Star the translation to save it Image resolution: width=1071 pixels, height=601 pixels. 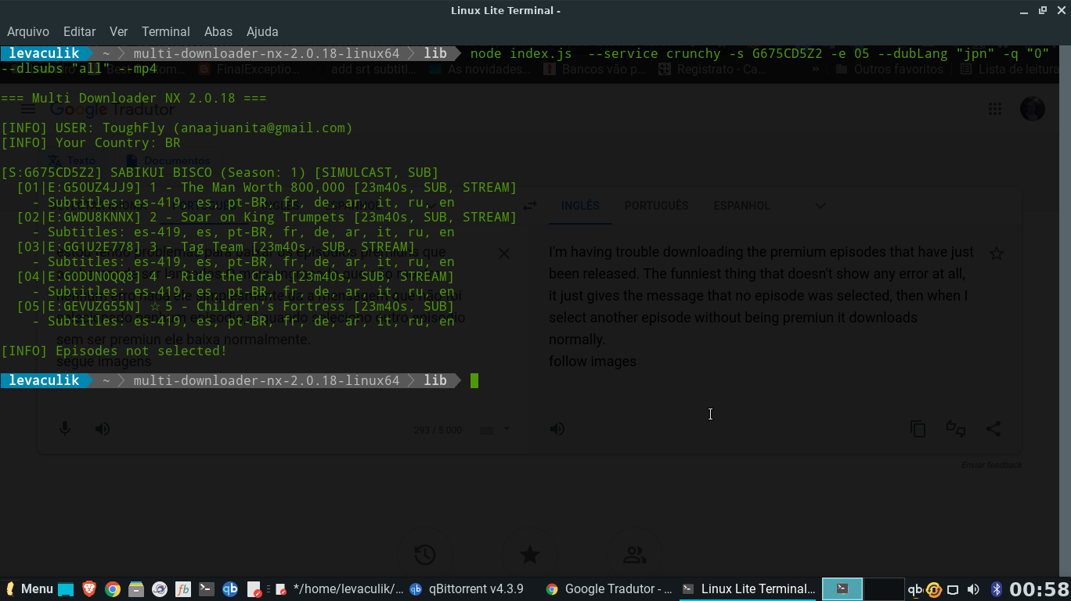[997, 253]
